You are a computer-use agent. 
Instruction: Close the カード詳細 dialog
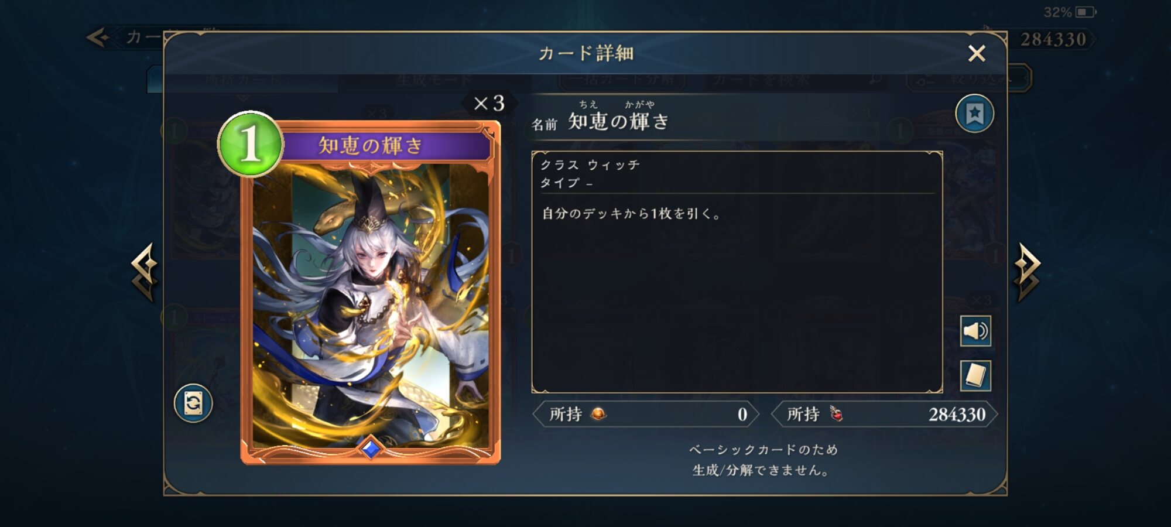977,53
